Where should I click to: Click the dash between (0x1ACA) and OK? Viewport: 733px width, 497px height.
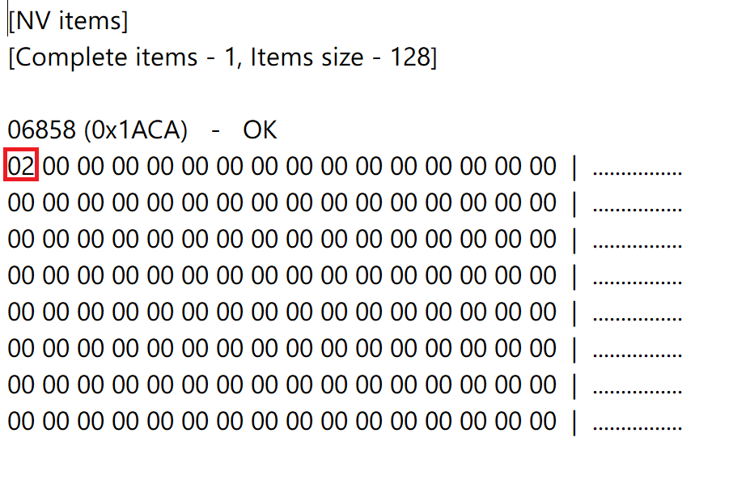click(214, 130)
